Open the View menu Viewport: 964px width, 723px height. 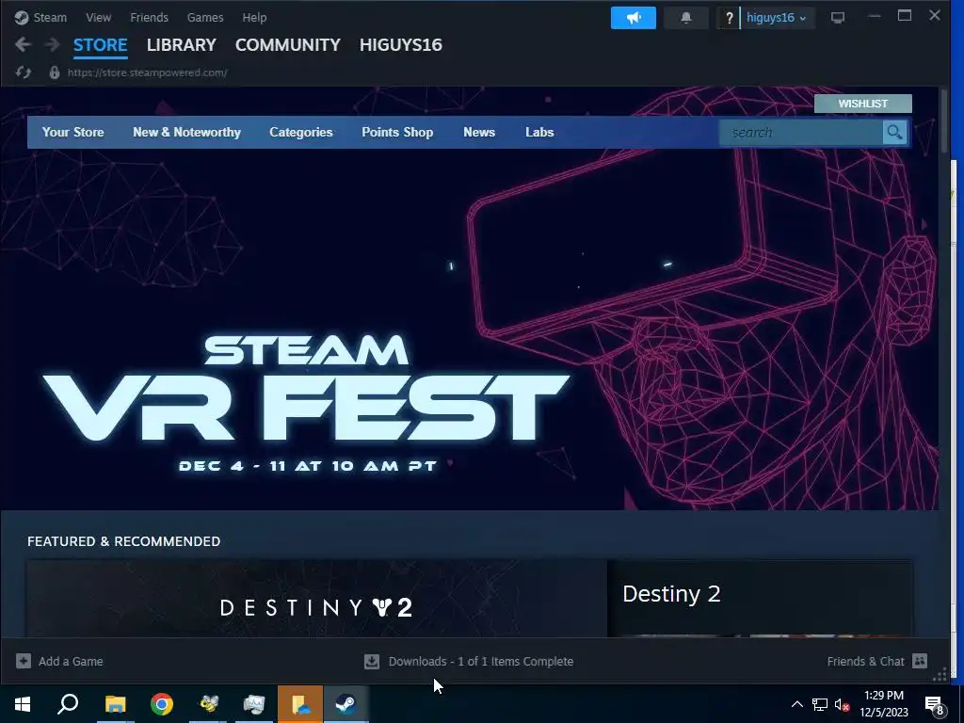tap(98, 17)
